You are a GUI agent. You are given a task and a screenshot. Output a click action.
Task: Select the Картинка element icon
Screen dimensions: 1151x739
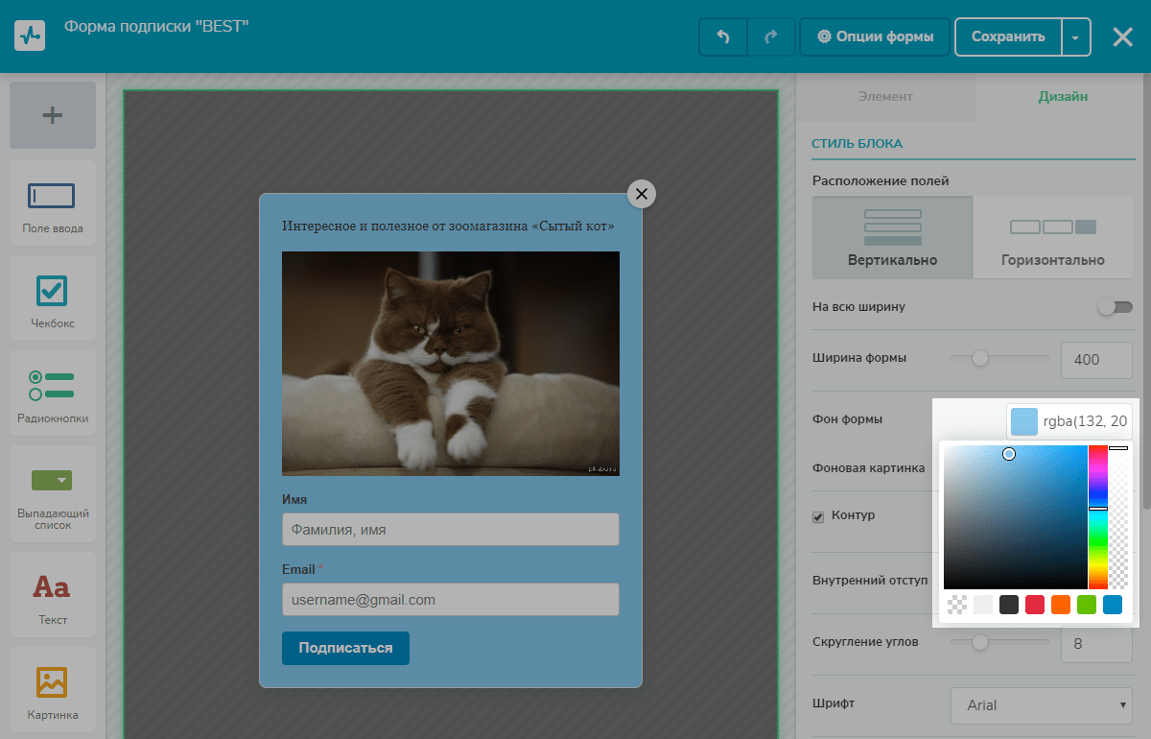point(53,682)
